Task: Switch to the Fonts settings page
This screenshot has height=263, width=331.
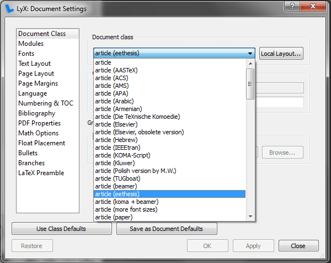Action: point(26,54)
